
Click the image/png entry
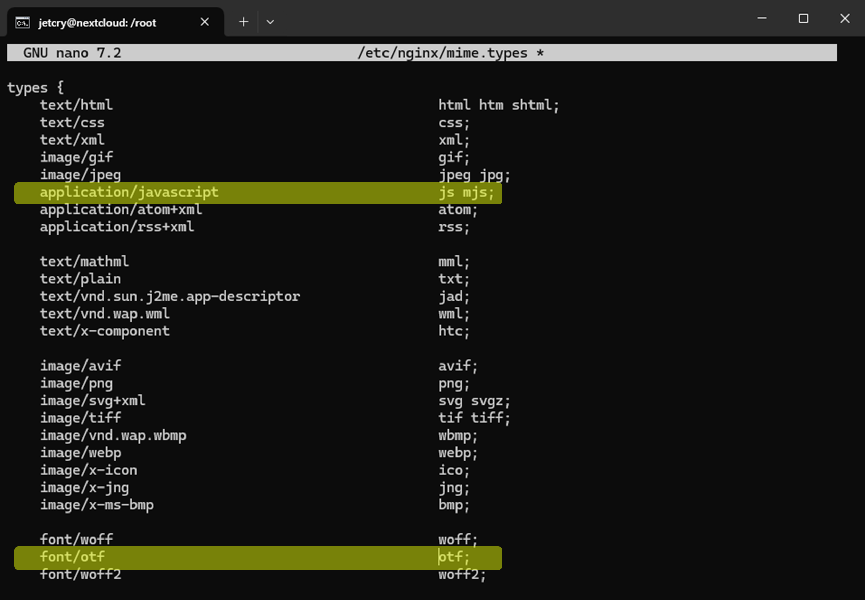coord(76,383)
